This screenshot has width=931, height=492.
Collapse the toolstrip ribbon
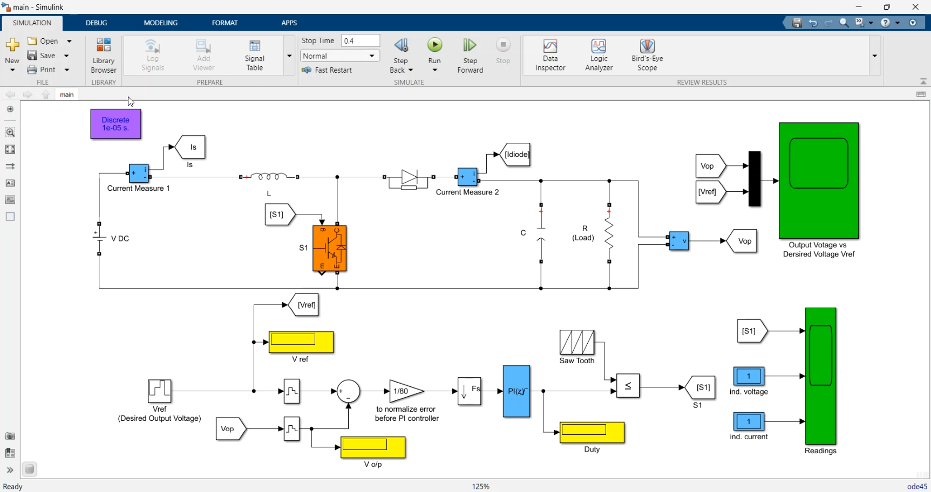(x=923, y=81)
